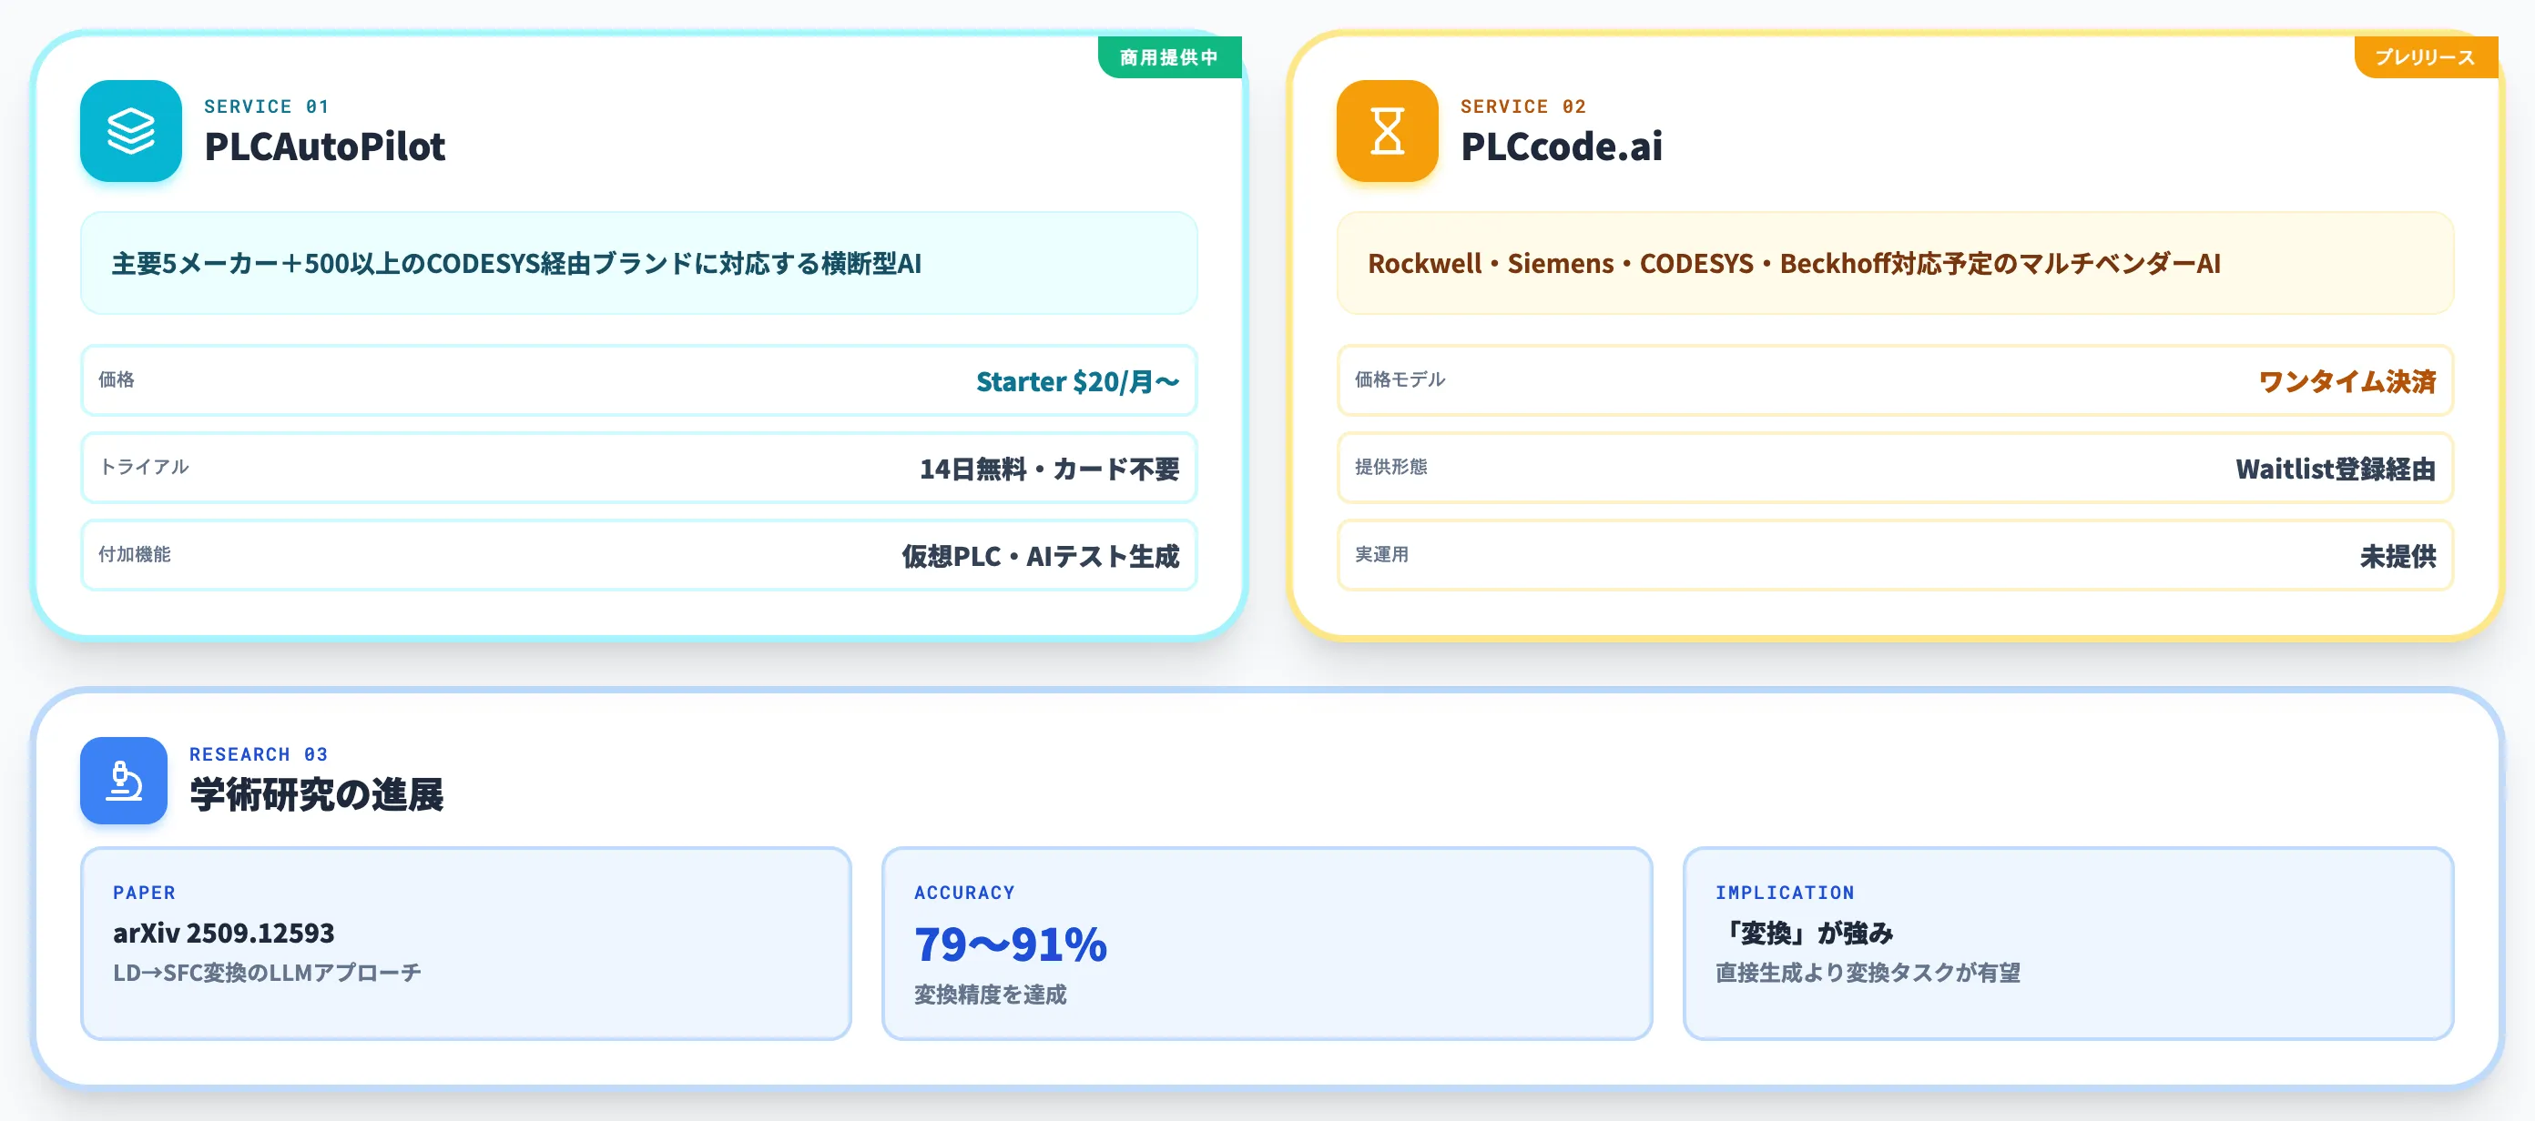Click the 価格 row label
2535x1121 pixels.
117,379
